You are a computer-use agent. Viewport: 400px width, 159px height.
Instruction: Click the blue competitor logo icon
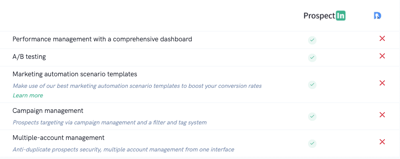click(377, 16)
